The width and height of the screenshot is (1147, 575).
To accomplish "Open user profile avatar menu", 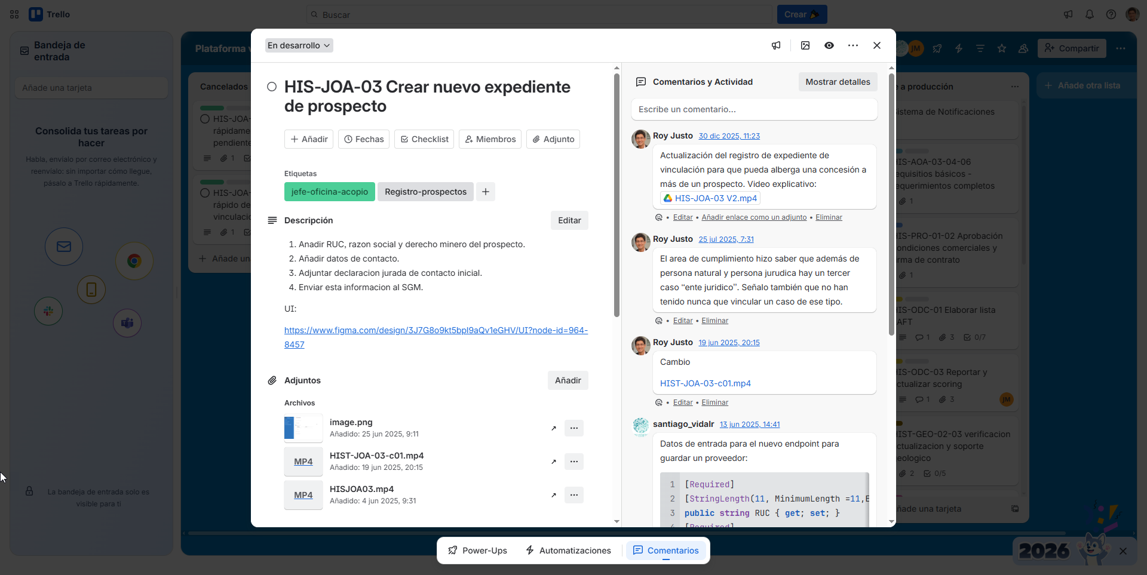I will 1132,14.
